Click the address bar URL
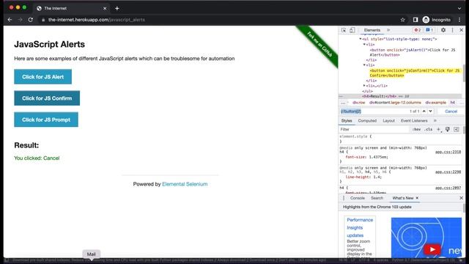 point(97,20)
